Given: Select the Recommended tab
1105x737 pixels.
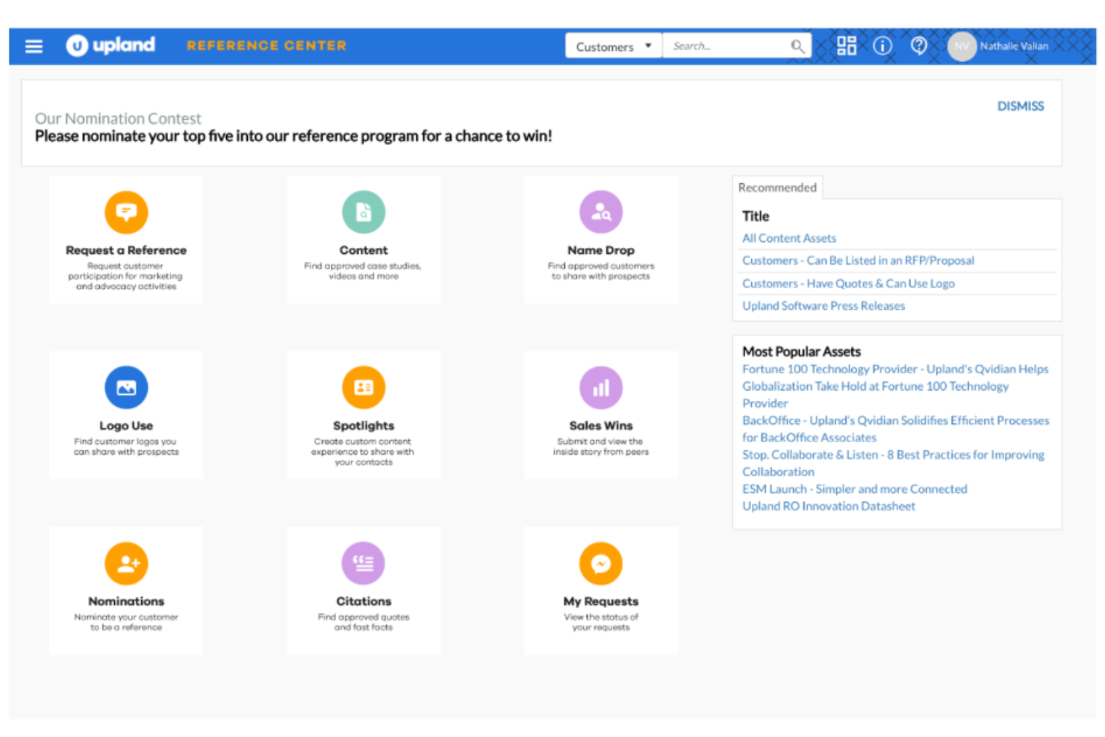Looking at the screenshot, I should click(777, 187).
